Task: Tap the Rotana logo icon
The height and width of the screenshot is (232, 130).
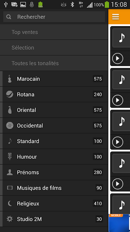Action: (10, 94)
